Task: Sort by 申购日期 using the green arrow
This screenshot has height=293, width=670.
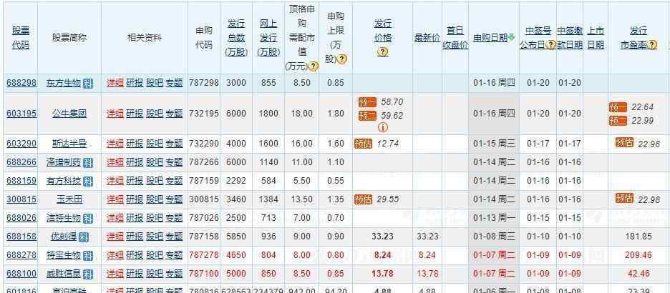Action: click(512, 38)
